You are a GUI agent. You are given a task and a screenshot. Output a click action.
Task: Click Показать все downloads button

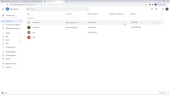(x=162, y=93)
